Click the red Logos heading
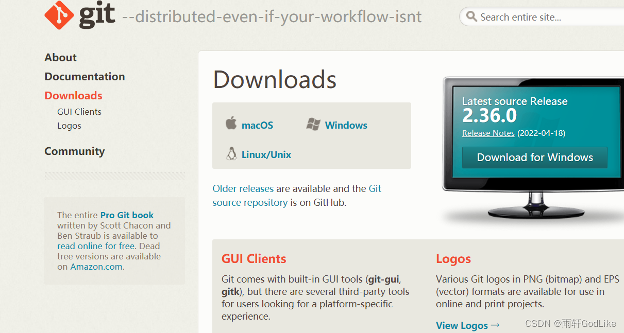The width and height of the screenshot is (624, 333). click(x=453, y=259)
